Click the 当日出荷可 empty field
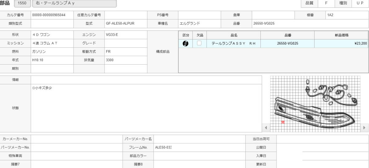Screen dimensions: 369x168 click(x=322, y=139)
